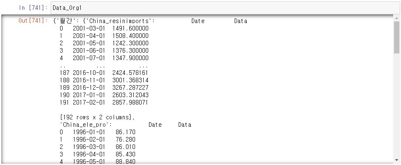
Task: Click the date 2017-02-01
Action: pos(89,102)
